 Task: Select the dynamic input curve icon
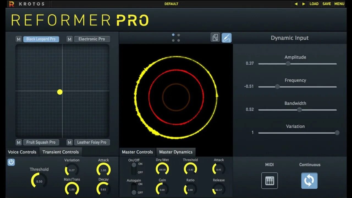pyautogui.click(x=227, y=38)
